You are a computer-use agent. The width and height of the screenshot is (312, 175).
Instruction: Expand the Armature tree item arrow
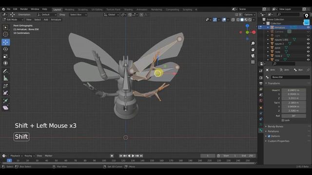[x=268, y=27]
